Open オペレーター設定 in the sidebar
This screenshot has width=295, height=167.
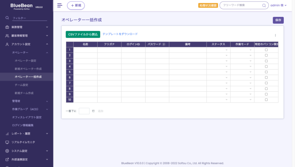pyautogui.click(x=25, y=61)
